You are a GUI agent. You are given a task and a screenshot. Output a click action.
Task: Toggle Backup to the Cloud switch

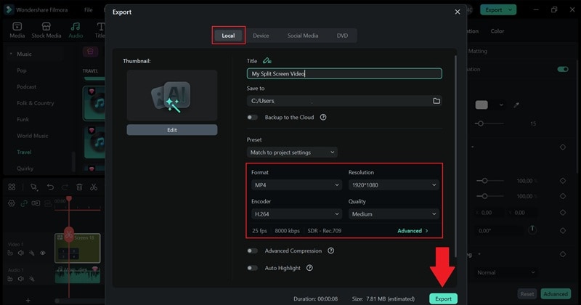click(x=252, y=118)
